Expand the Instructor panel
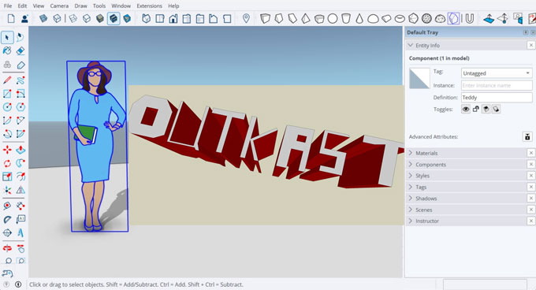 point(411,221)
